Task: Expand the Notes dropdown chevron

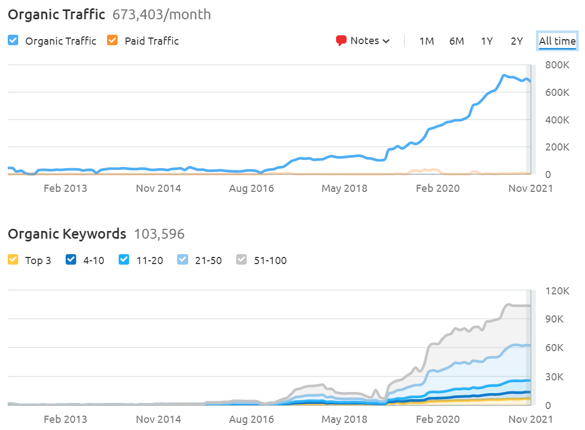Action: pyautogui.click(x=386, y=41)
